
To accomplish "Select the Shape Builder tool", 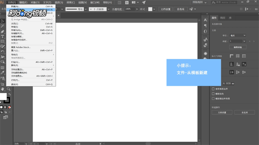I will point(3,62).
